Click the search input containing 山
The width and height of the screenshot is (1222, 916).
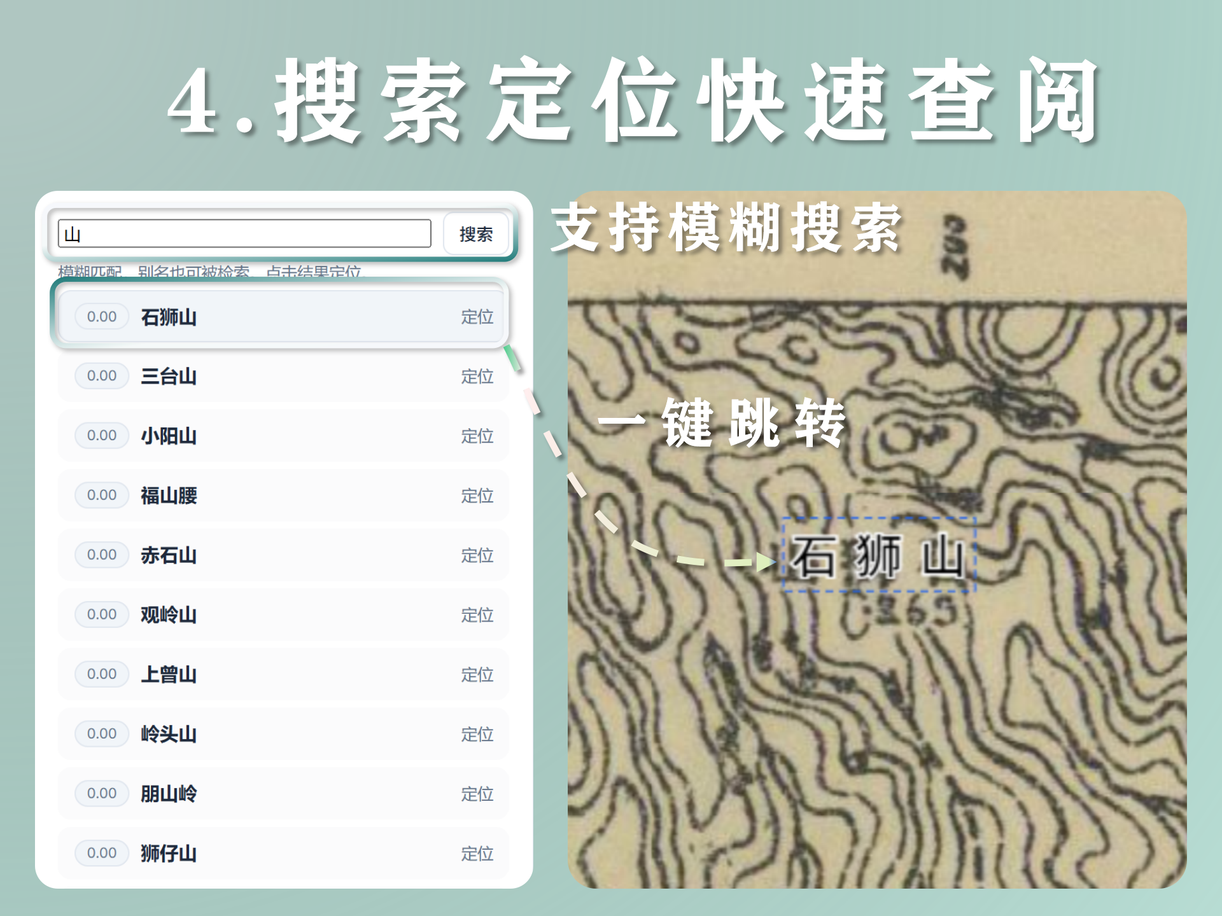244,233
